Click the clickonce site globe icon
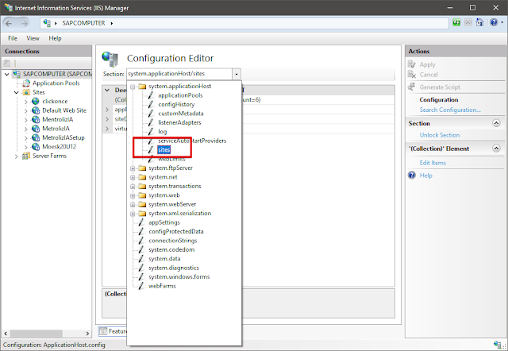This screenshot has height=351, width=508. pos(36,102)
